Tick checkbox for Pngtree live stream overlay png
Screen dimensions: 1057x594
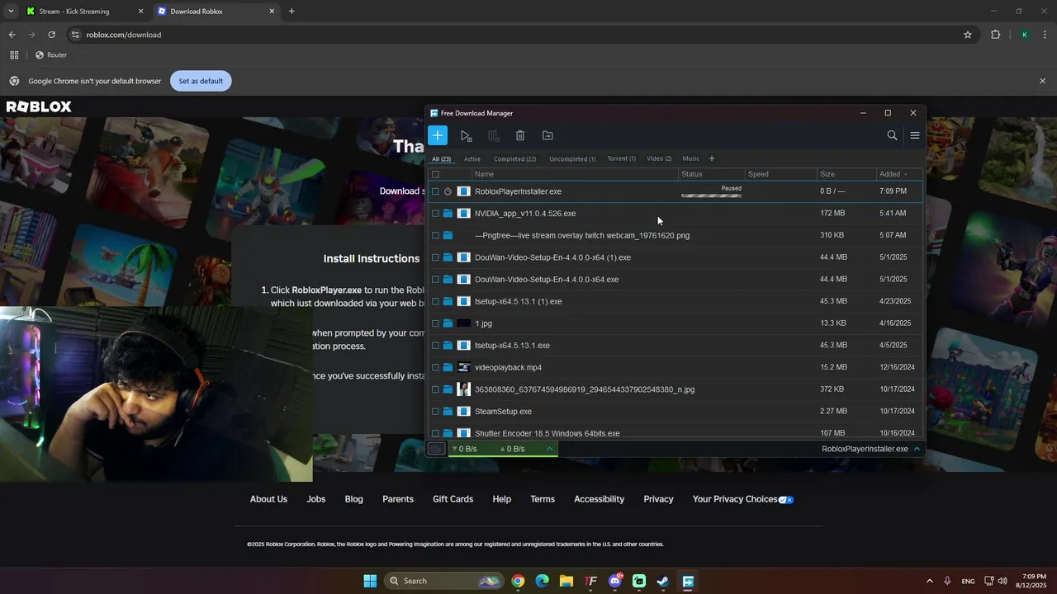[x=435, y=235]
